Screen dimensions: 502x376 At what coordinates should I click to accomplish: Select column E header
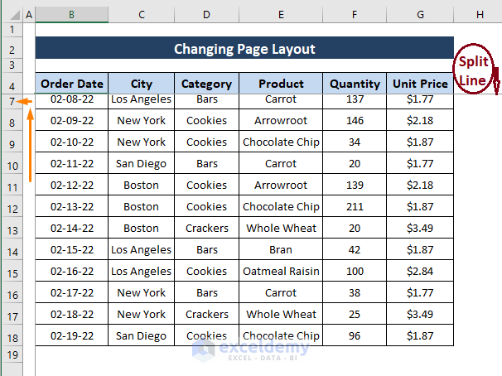coord(281,15)
